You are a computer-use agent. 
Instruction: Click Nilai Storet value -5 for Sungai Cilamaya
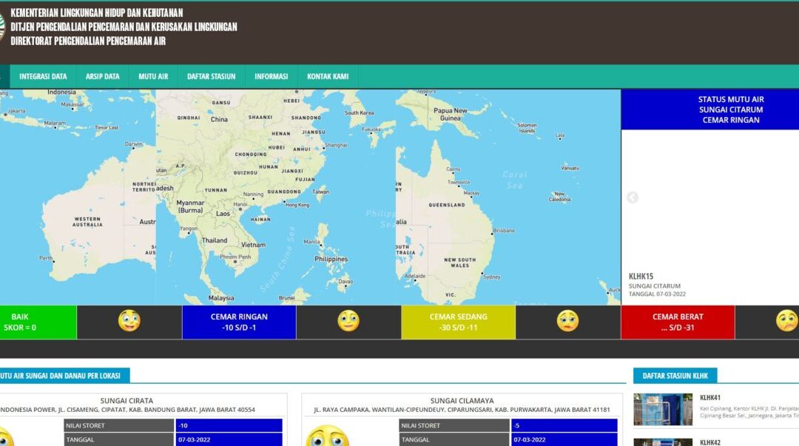pyautogui.click(x=564, y=425)
